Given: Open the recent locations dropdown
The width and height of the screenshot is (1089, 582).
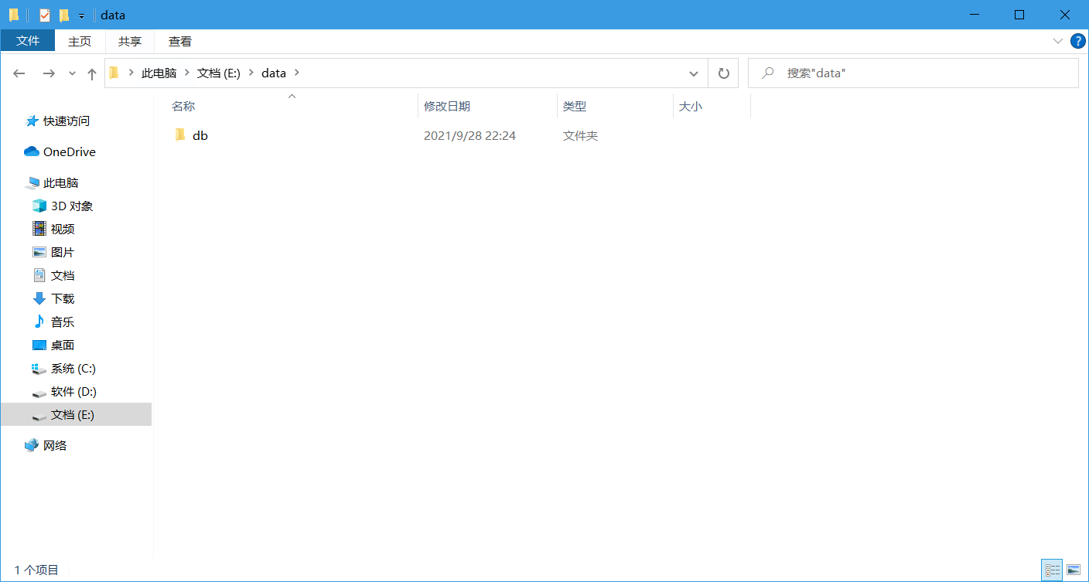Looking at the screenshot, I should [73, 73].
